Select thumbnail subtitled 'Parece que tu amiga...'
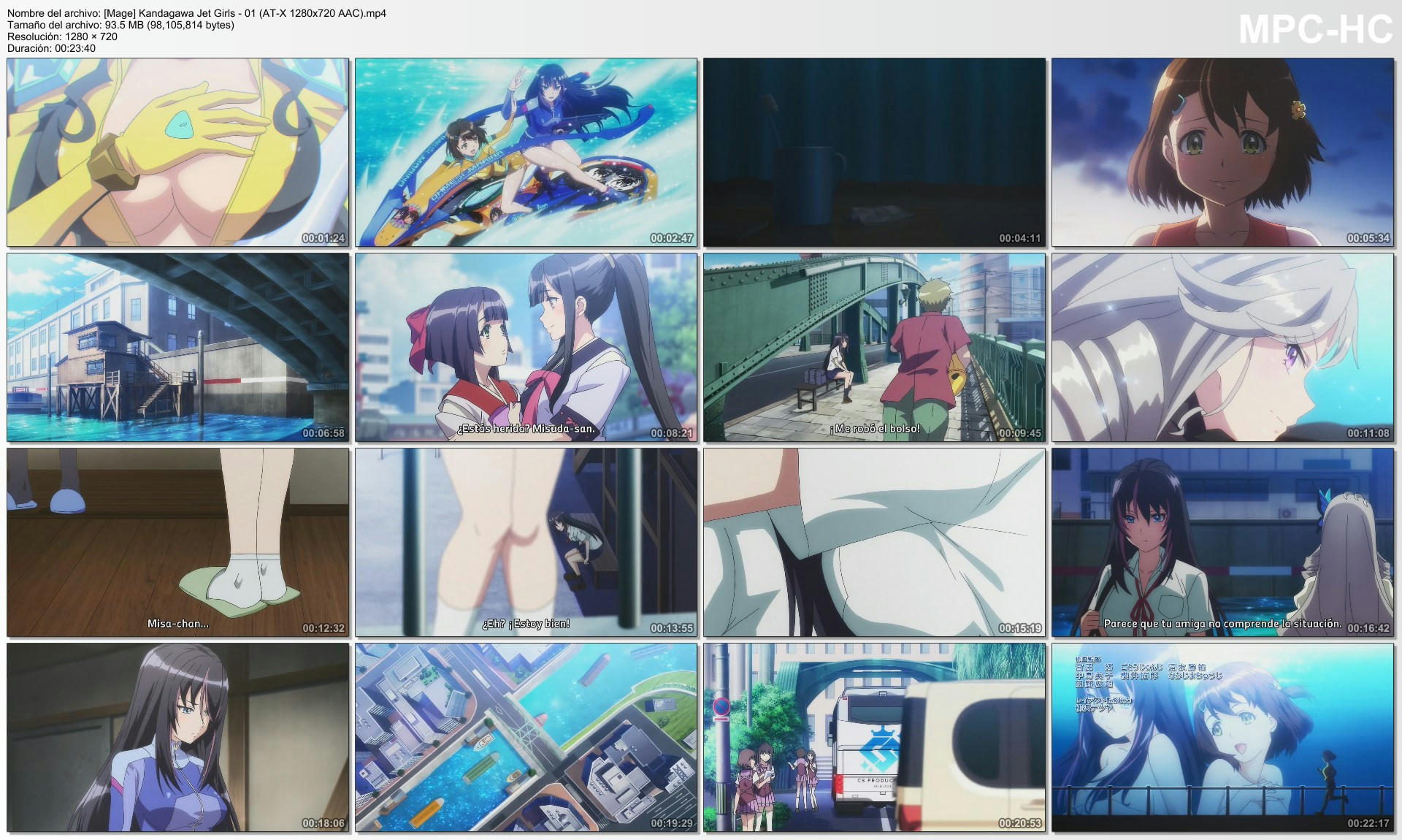1402x840 pixels. coord(1223,543)
